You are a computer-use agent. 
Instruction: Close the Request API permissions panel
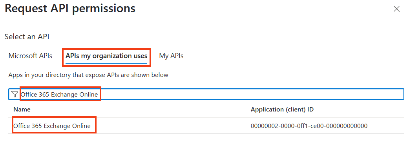396,9
